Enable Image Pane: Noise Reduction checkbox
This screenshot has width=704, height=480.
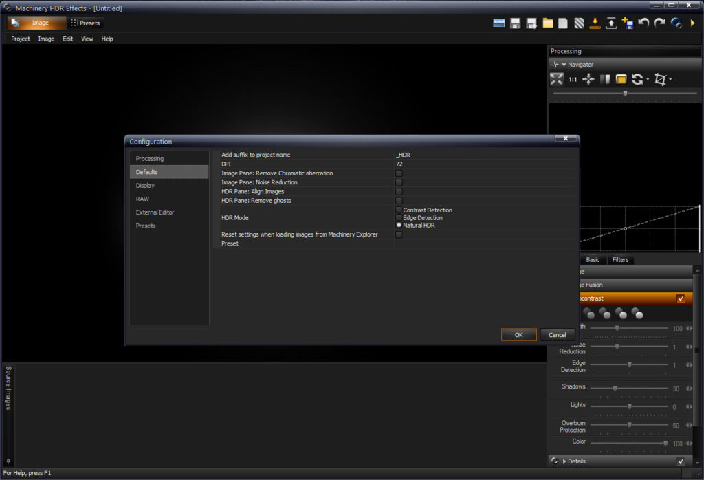click(399, 182)
